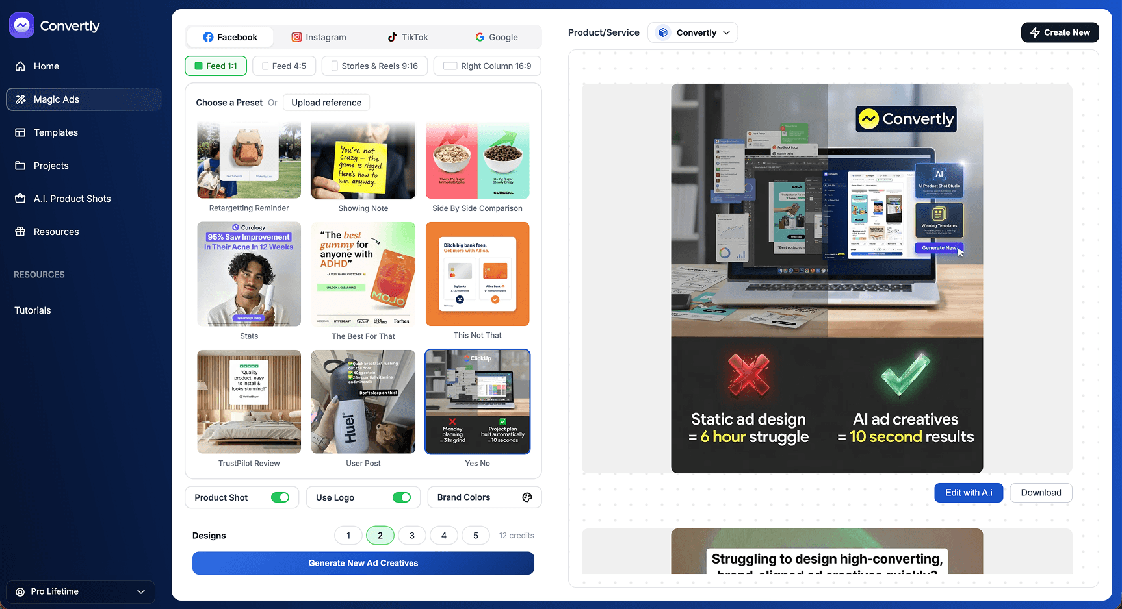
Task: Open the Home menu item
Action: click(83, 66)
